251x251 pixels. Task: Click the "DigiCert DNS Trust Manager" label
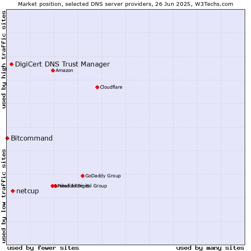click(x=63, y=64)
